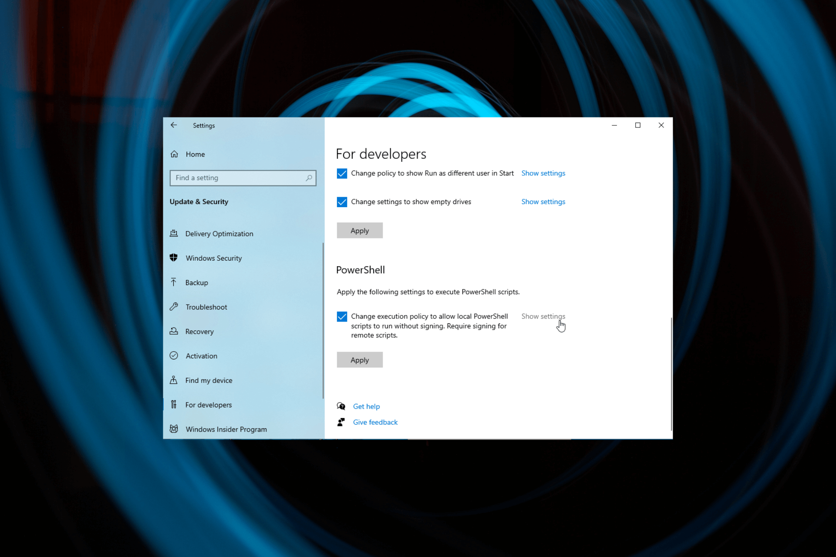Toggle Change execution policy for PowerShell scripts

[x=342, y=316]
